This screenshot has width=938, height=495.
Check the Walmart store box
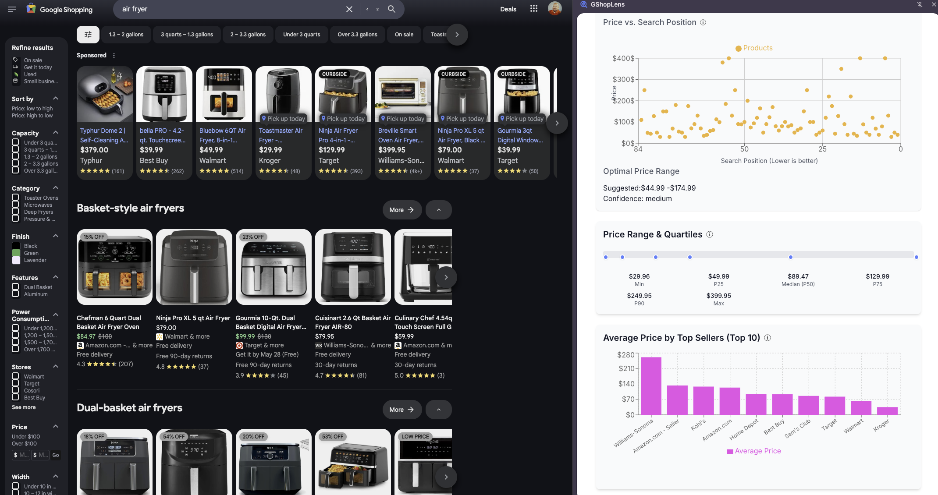15,376
